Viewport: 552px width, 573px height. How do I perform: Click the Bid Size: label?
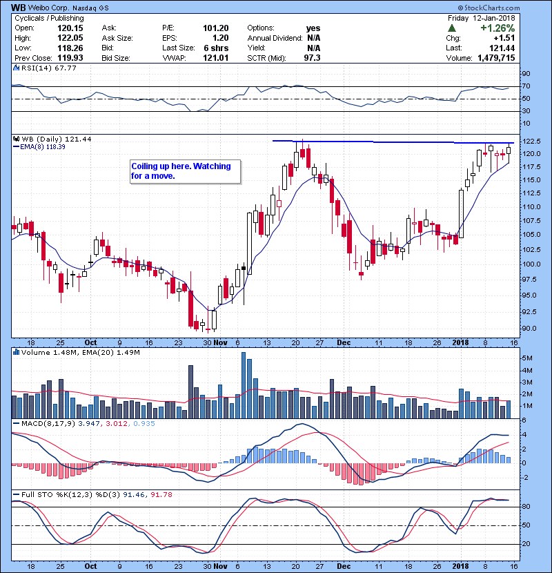[116, 58]
